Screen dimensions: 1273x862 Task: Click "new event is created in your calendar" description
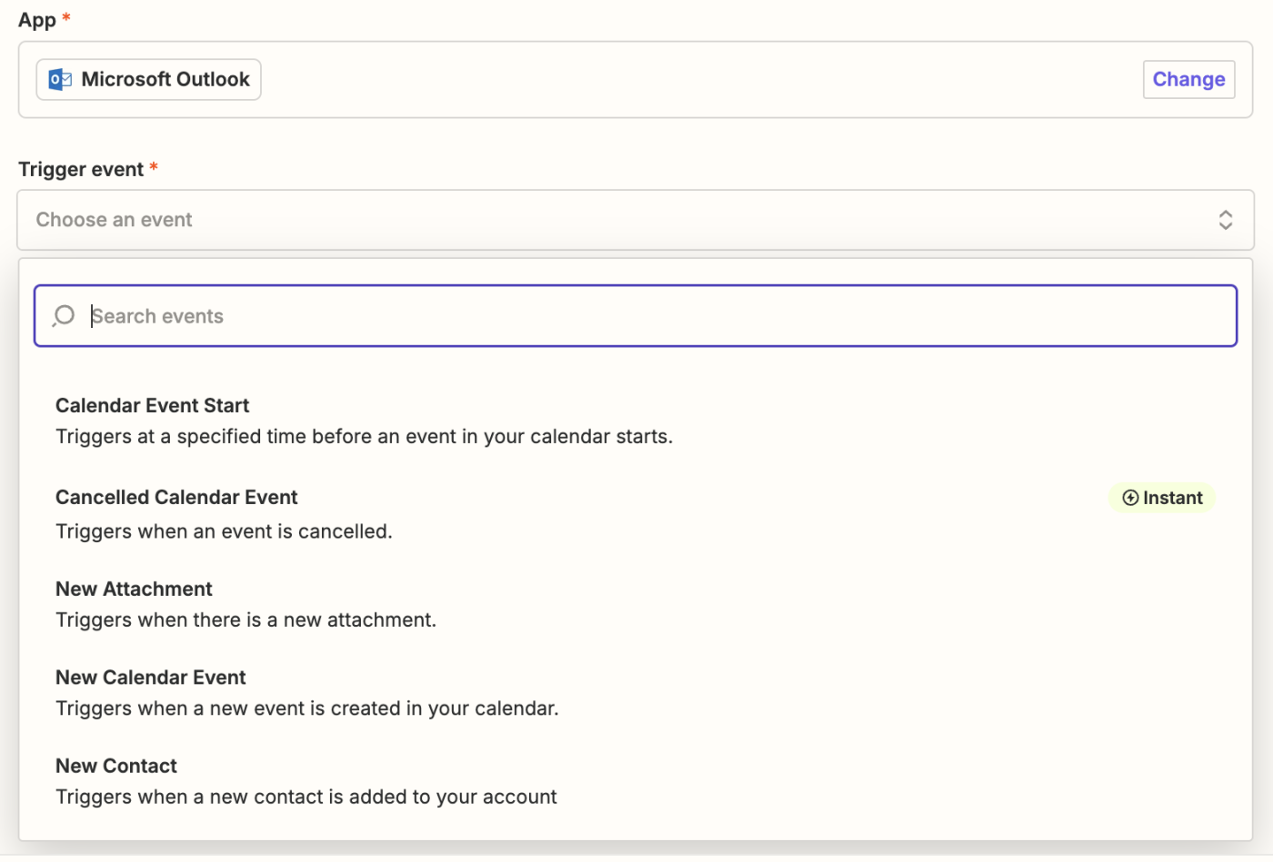[307, 708]
